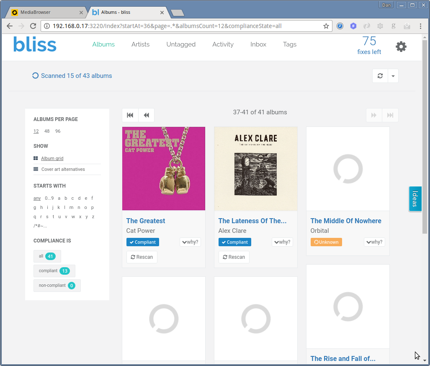Screen dimensions: 430x366
Task: Filter albums starting with symbols /*#~...
Action: (x=40, y=226)
